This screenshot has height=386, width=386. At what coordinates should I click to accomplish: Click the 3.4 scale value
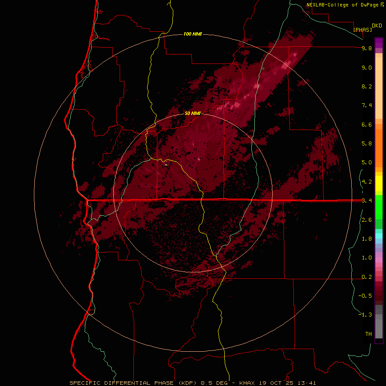coord(367,201)
